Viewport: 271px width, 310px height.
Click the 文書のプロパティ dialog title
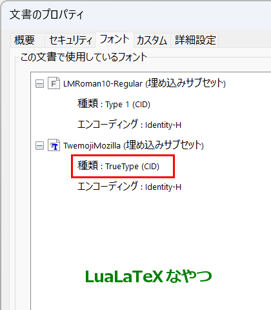coord(46,15)
